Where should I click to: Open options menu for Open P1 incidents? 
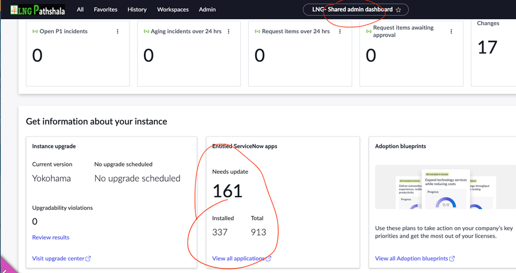(117, 31)
